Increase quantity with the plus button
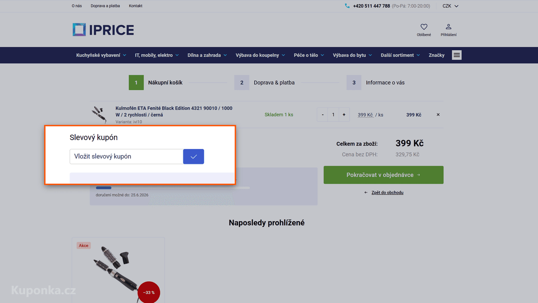Viewport: 538px width, 303px height. (344, 114)
